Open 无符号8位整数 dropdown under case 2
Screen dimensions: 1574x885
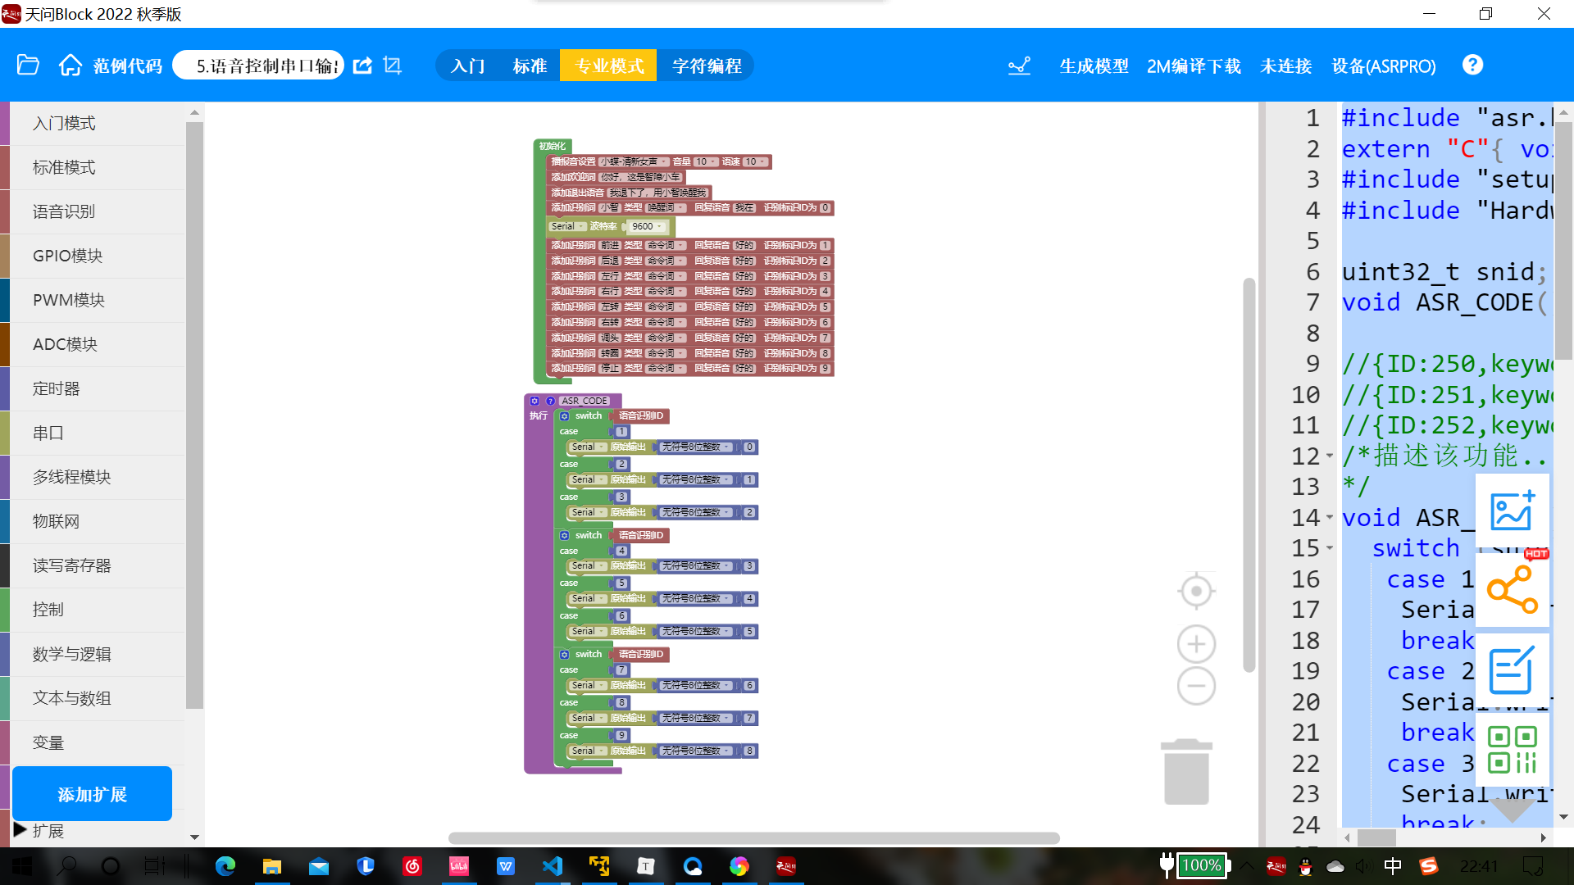pyautogui.click(x=696, y=480)
